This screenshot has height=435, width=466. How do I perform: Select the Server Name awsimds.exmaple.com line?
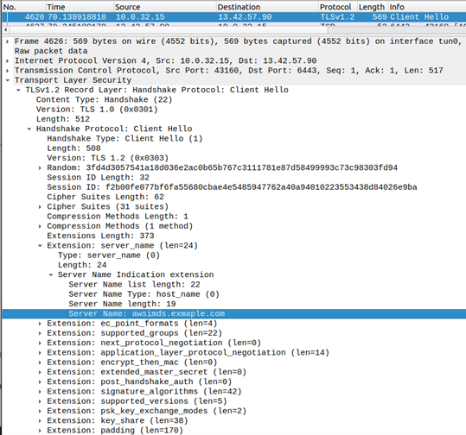[x=234, y=313]
